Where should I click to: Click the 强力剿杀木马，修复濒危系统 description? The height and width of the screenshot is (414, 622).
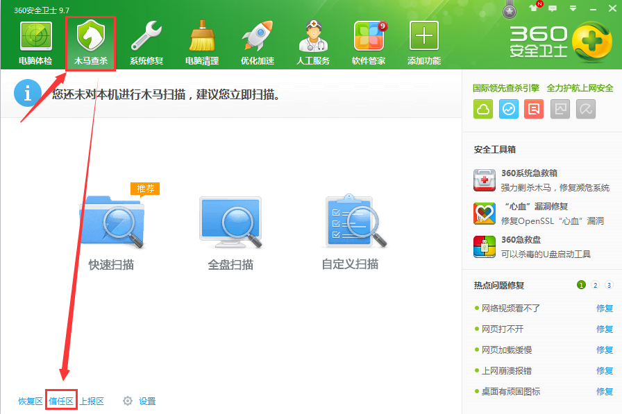point(555,188)
